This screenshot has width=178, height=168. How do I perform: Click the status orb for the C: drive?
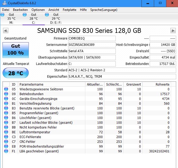[x=25, y=15]
